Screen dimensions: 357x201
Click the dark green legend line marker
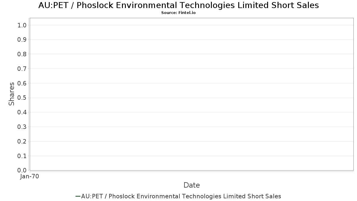pyautogui.click(x=78, y=196)
